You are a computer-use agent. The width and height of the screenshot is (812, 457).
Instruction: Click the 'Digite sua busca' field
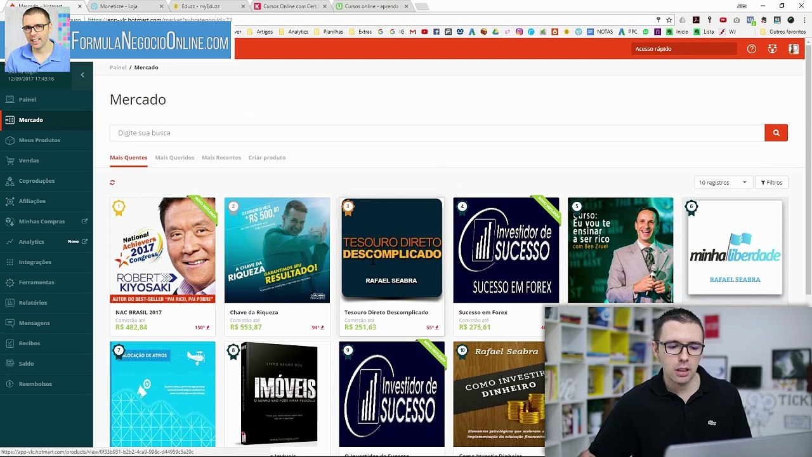click(437, 133)
